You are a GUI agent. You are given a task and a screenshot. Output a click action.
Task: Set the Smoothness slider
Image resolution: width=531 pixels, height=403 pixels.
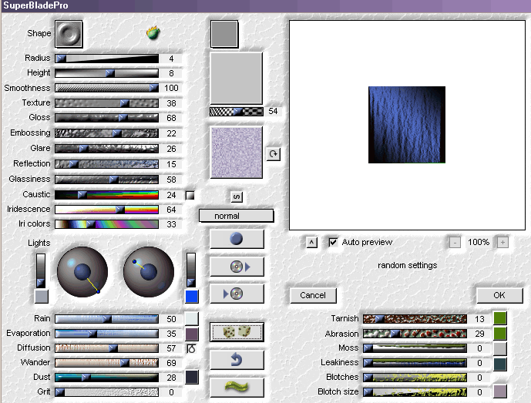tap(106, 88)
